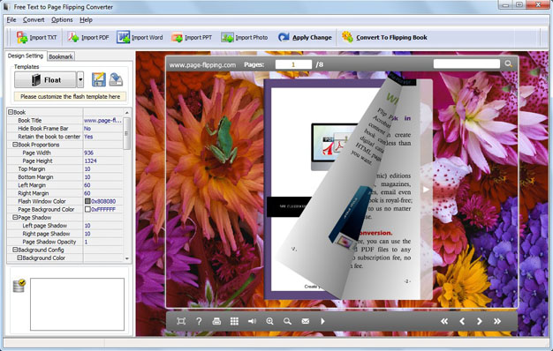Click the page number input field
This screenshot has width=553, height=351.
point(293,64)
